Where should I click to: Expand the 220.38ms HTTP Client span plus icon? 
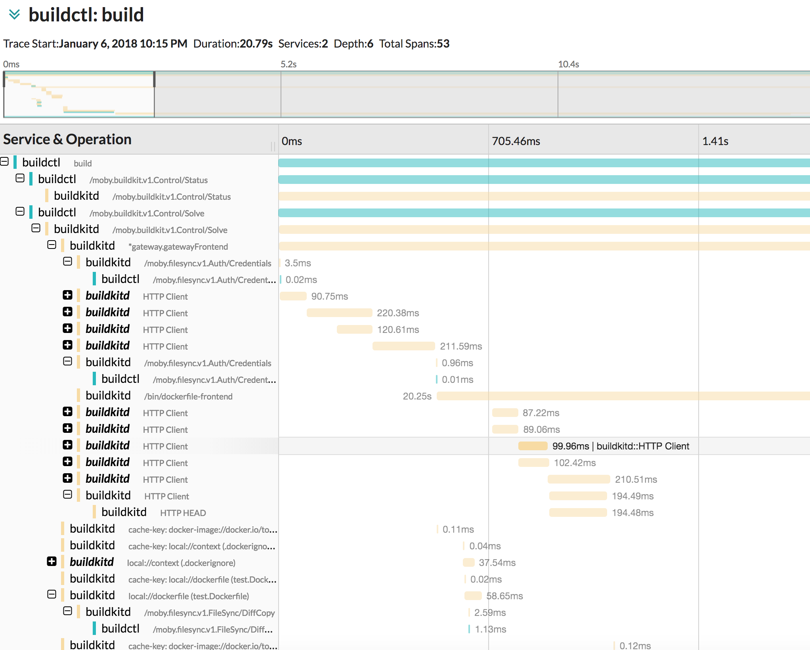tap(68, 312)
